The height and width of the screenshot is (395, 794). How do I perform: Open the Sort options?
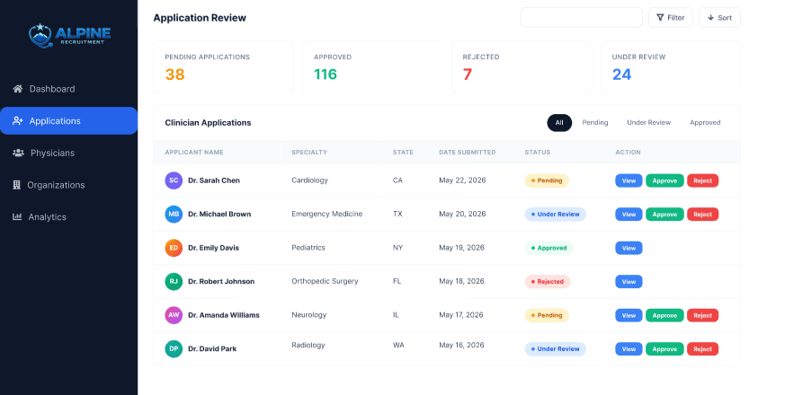pyautogui.click(x=719, y=18)
